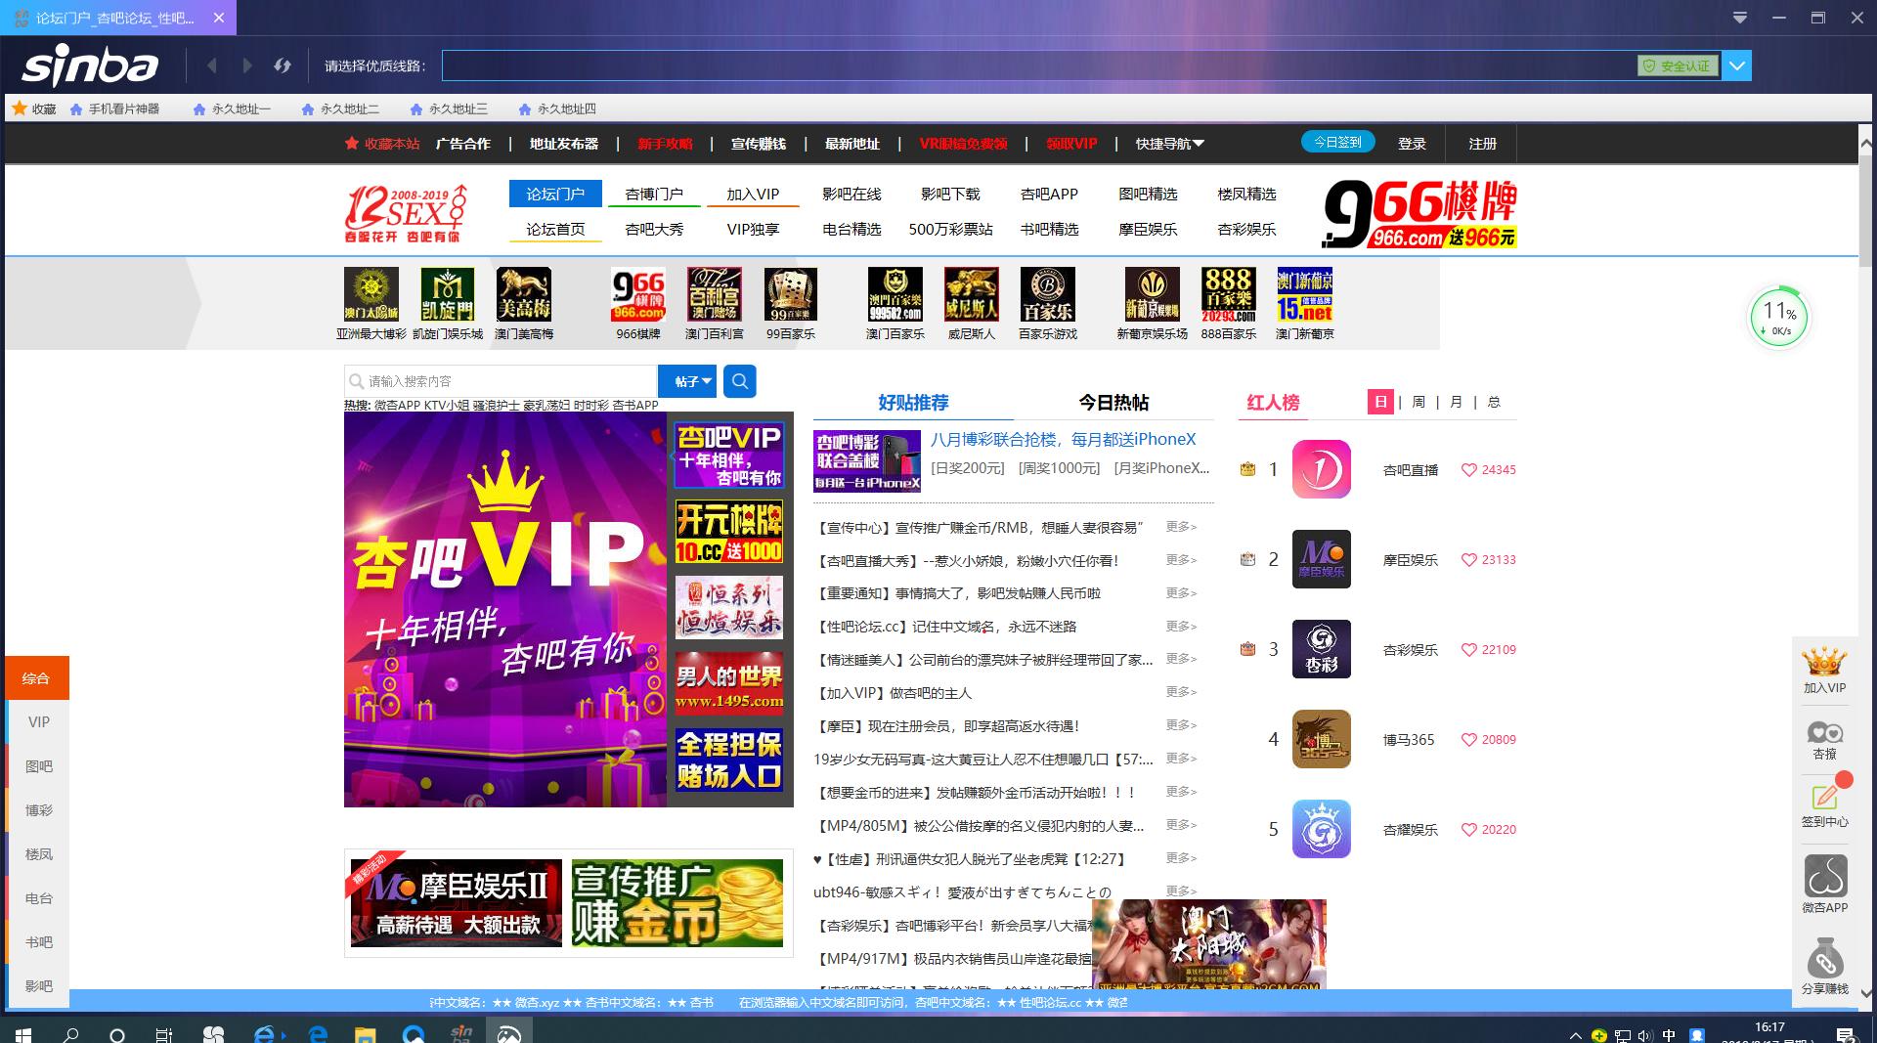Click the 登录 link
1877x1043 pixels.
(x=1412, y=144)
